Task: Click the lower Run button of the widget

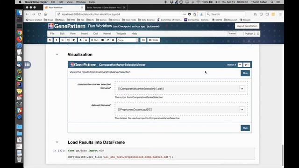Action: (245, 128)
